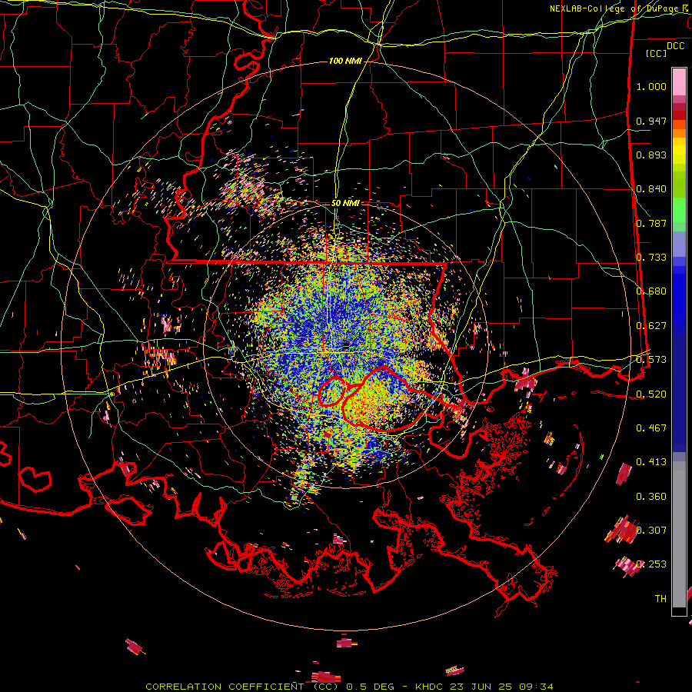The image size is (692, 692).
Task: Pick the bright green segment of the color bar
Action: pyautogui.click(x=679, y=210)
